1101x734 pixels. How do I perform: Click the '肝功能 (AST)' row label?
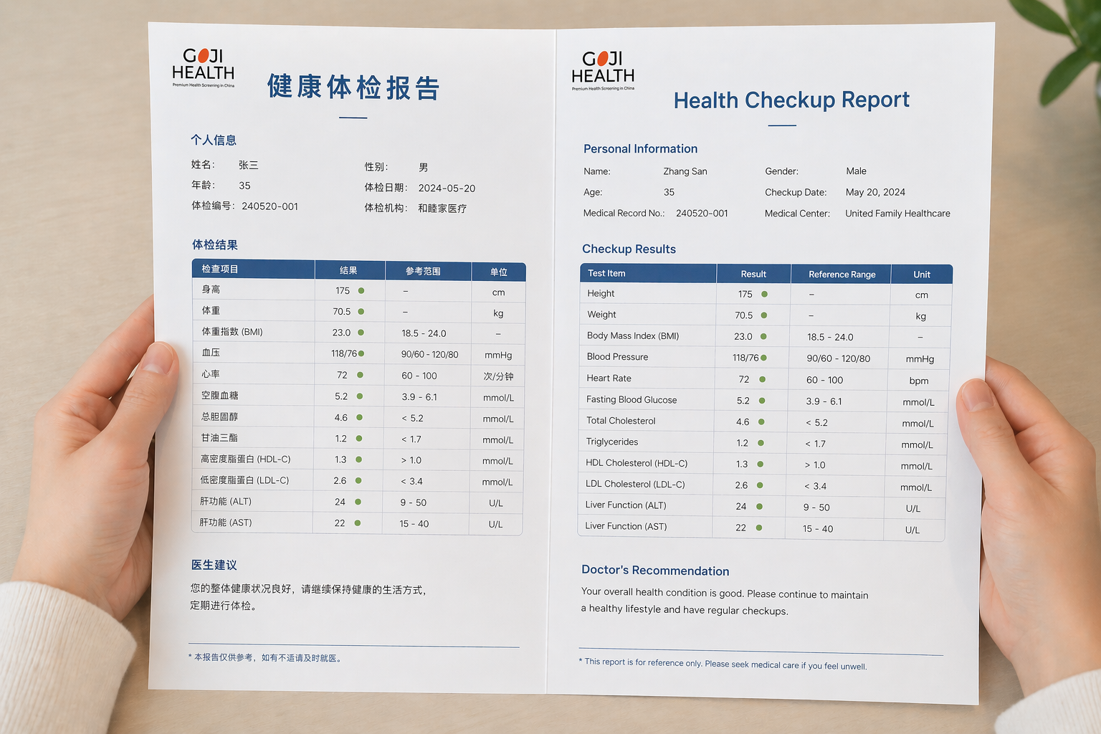click(226, 523)
